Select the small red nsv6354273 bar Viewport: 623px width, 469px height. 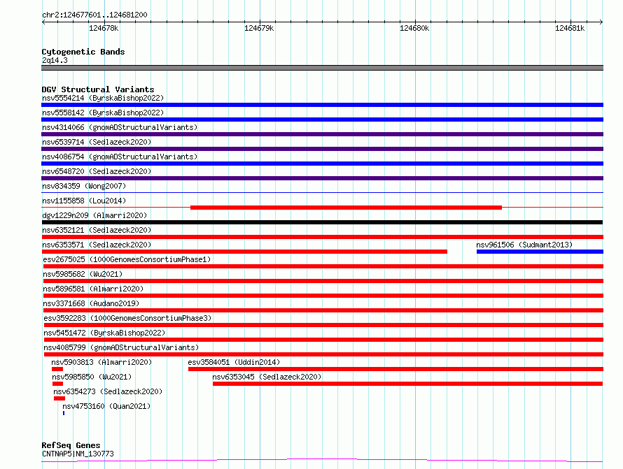(59, 398)
